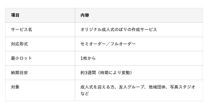The height and width of the screenshot is (109, 213).
Task: Click the オリジナル成人式のぼりの作成サービス cell
Action: tap(118, 30)
